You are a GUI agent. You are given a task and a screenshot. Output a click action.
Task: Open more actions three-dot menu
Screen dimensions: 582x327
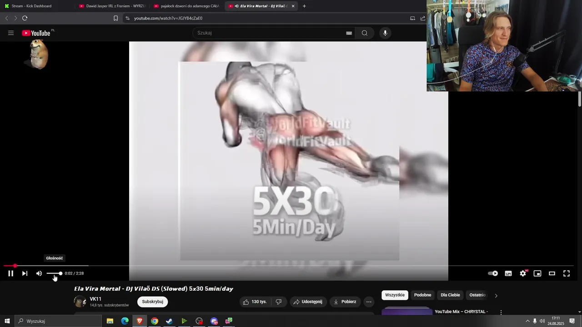(x=369, y=302)
